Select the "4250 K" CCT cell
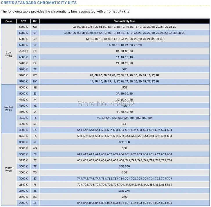211x207 pixels. tap(23, 118)
